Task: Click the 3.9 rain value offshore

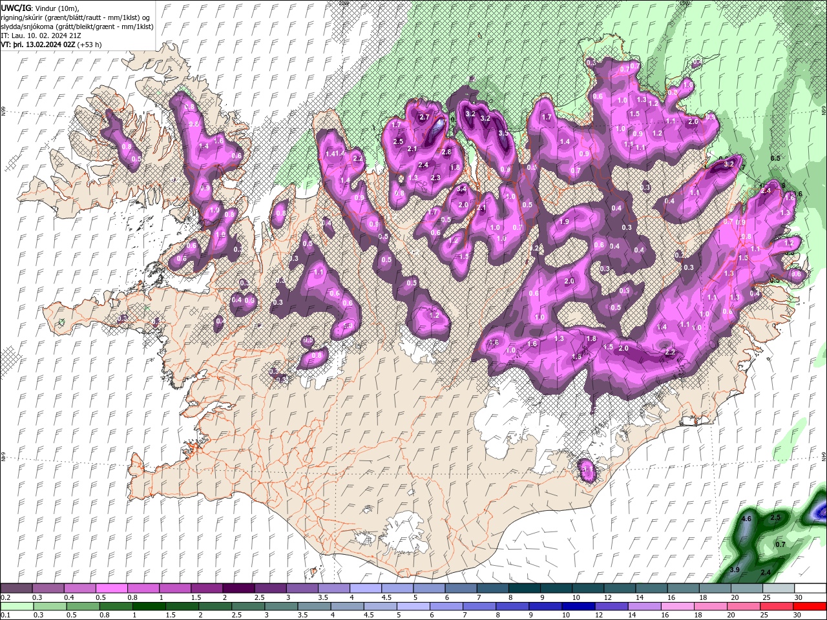Action: [x=734, y=570]
